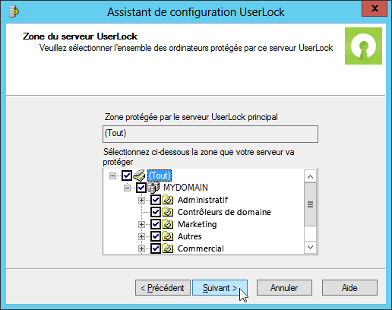Click the Contrôleurs de domaine folder icon
This screenshot has width=392, height=310.
coord(168,212)
